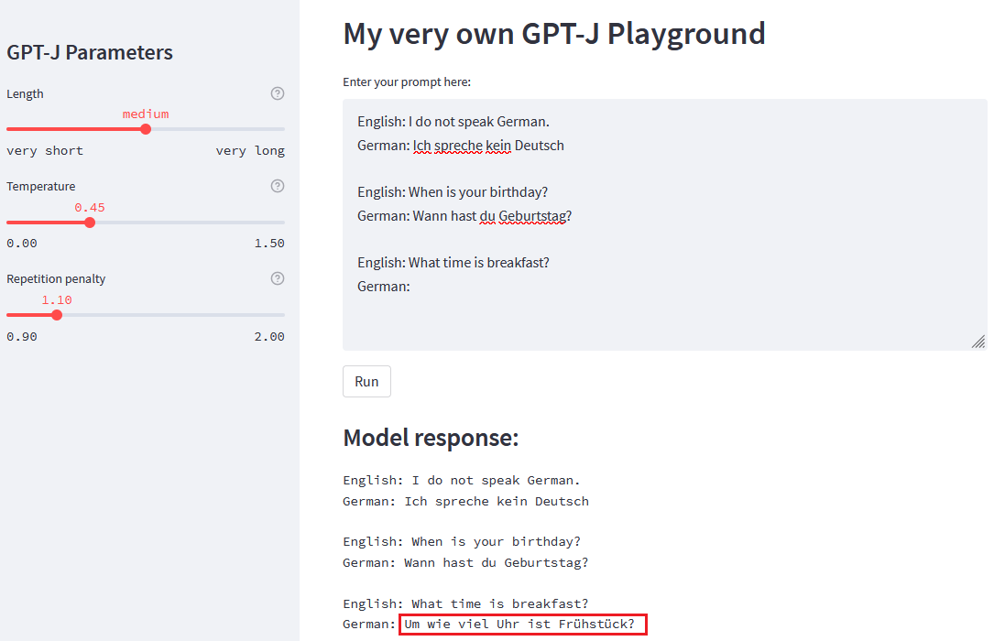The height and width of the screenshot is (641, 994).
Task: Click the '2.00' repetition penalty maximum
Action: tap(269, 336)
